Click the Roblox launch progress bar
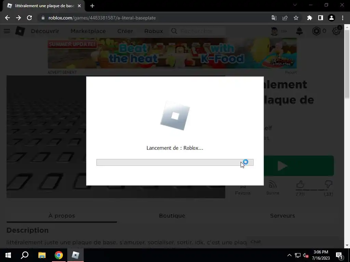This screenshot has height=262, width=350. tap(175, 162)
